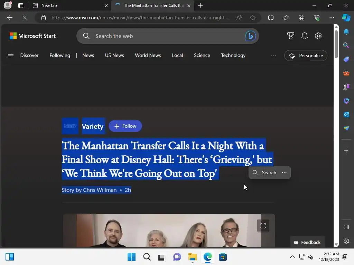Open tab actions menu icon
The image size is (354, 265).
[21, 6]
